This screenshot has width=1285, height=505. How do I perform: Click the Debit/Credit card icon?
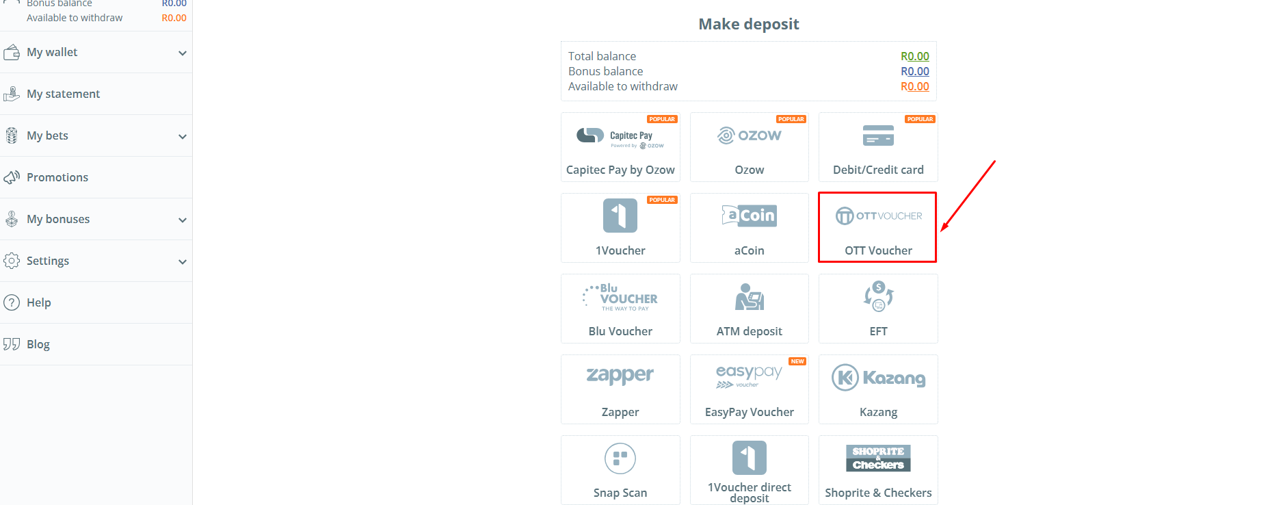(878, 135)
